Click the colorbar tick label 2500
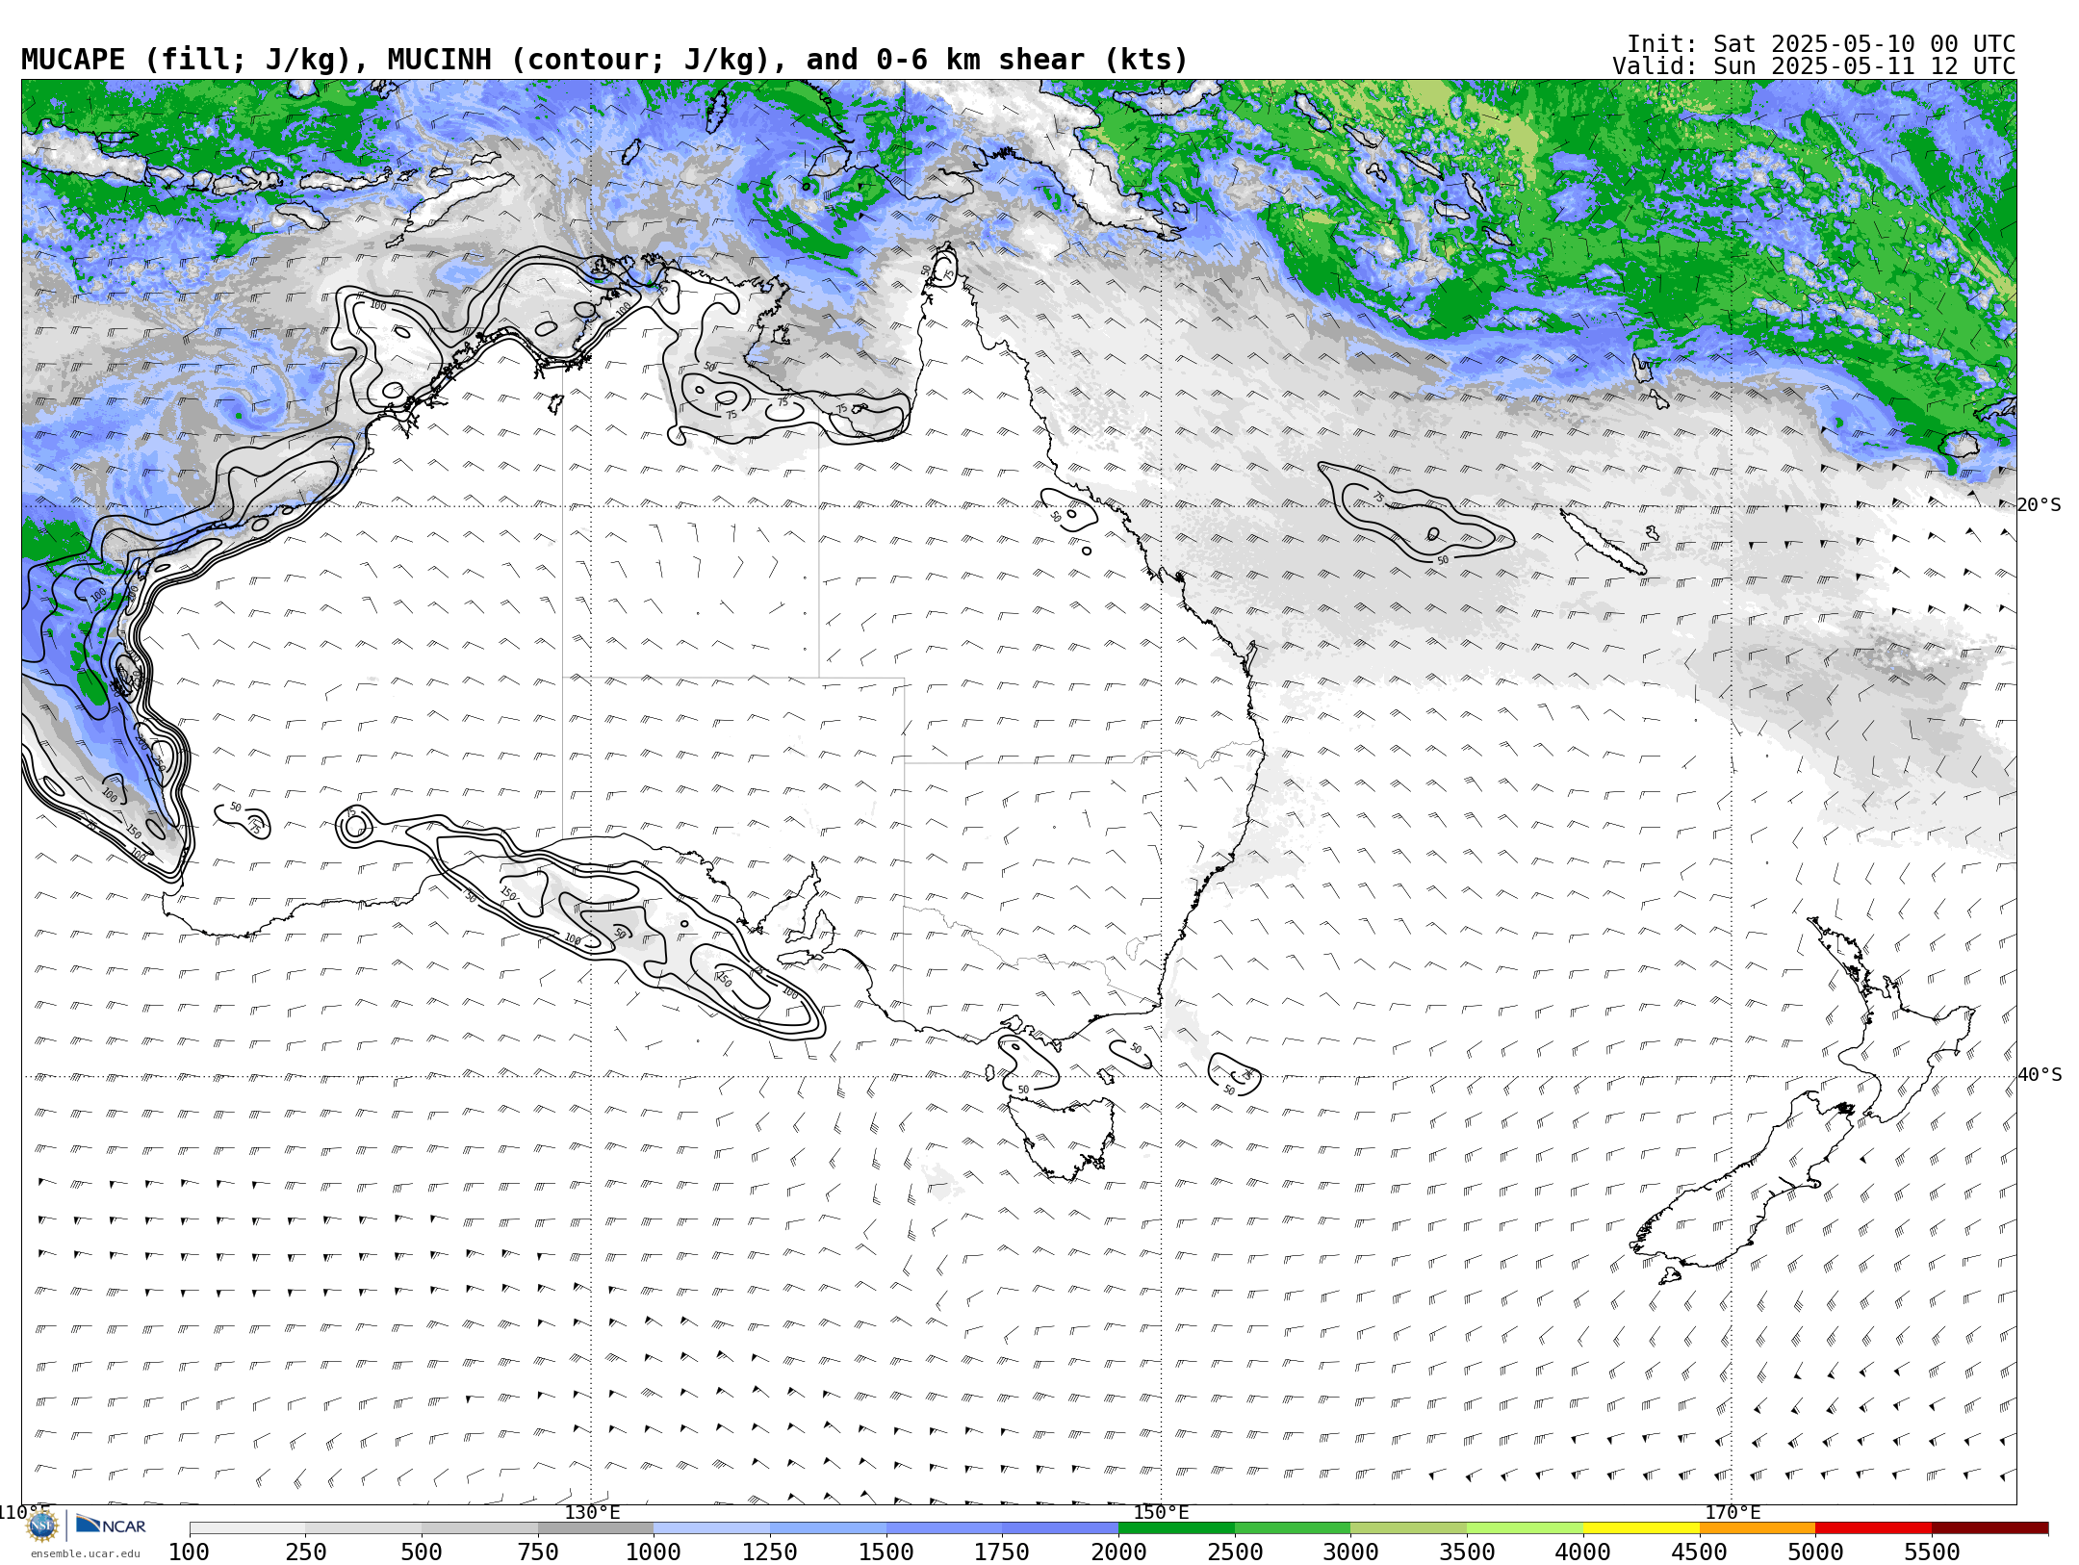The image size is (2079, 1565). (x=1235, y=1552)
